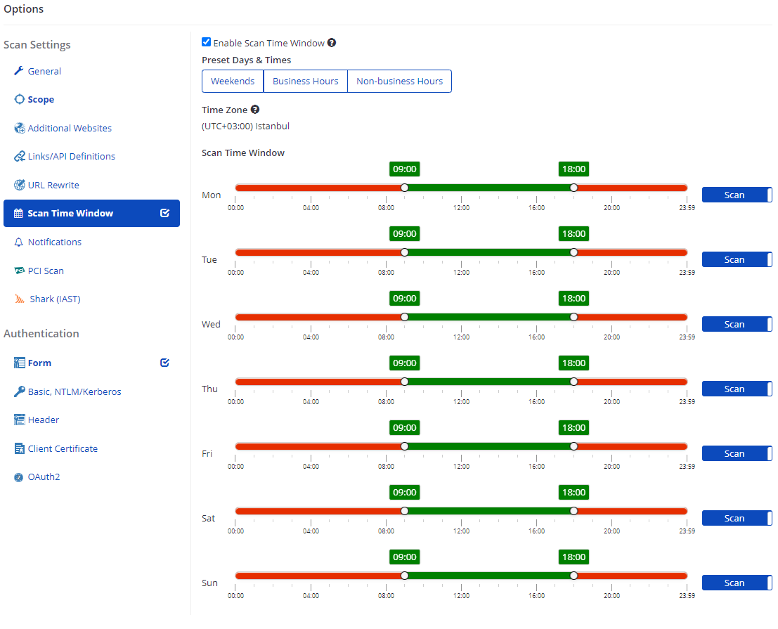The height and width of the screenshot is (629, 778).
Task: Open the OAuth2 authentication section
Action: [x=44, y=477]
